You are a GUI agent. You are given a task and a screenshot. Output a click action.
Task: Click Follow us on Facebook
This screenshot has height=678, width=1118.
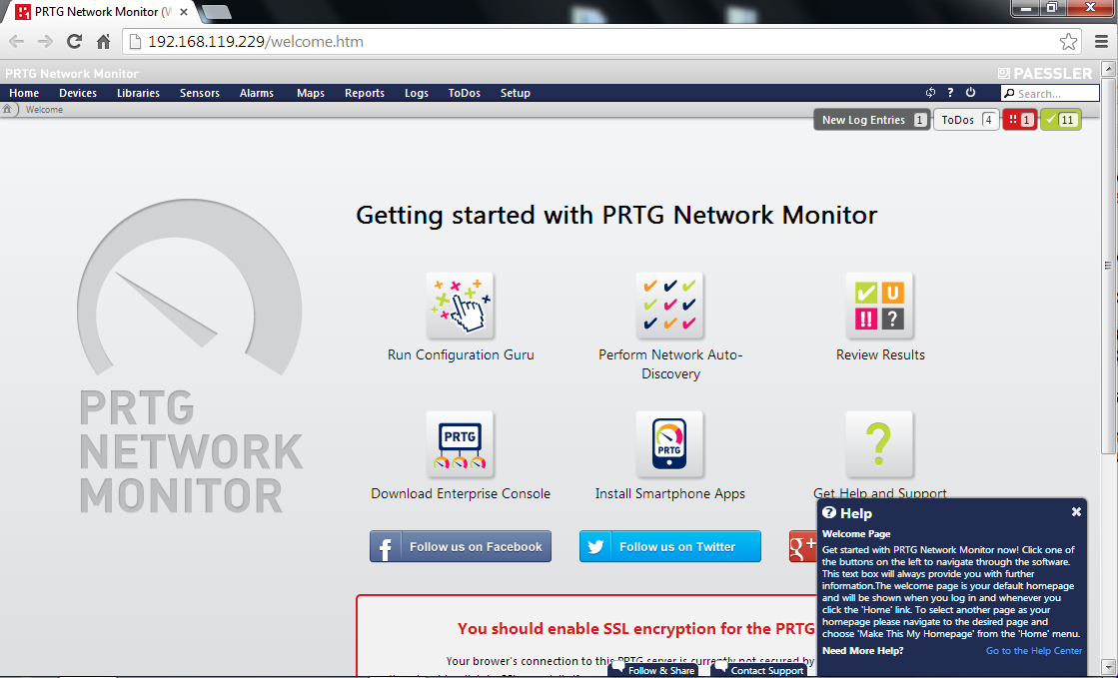click(x=460, y=546)
